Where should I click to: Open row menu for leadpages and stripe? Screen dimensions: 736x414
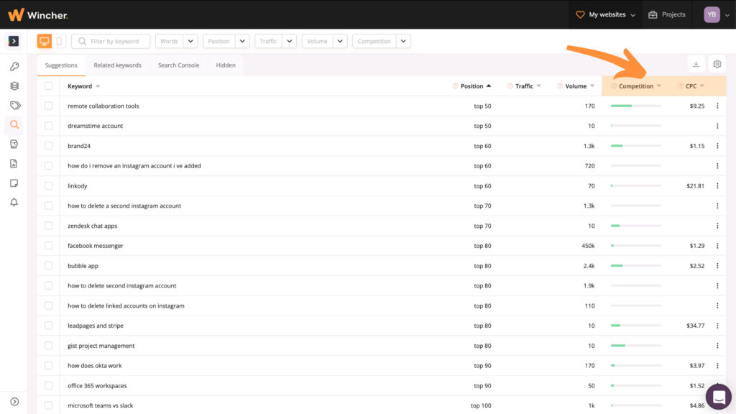coord(717,326)
